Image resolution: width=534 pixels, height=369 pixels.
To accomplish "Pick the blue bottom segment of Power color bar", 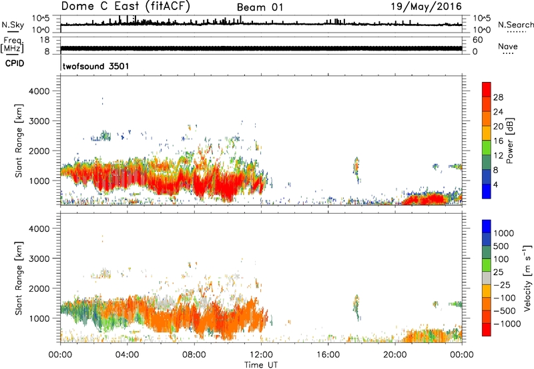I will [487, 191].
